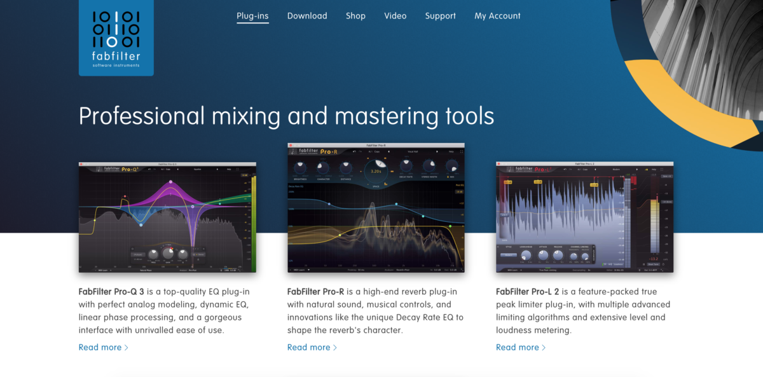Click the chevron after Pro-L 2 Read more
The width and height of the screenshot is (763, 377).
click(544, 348)
